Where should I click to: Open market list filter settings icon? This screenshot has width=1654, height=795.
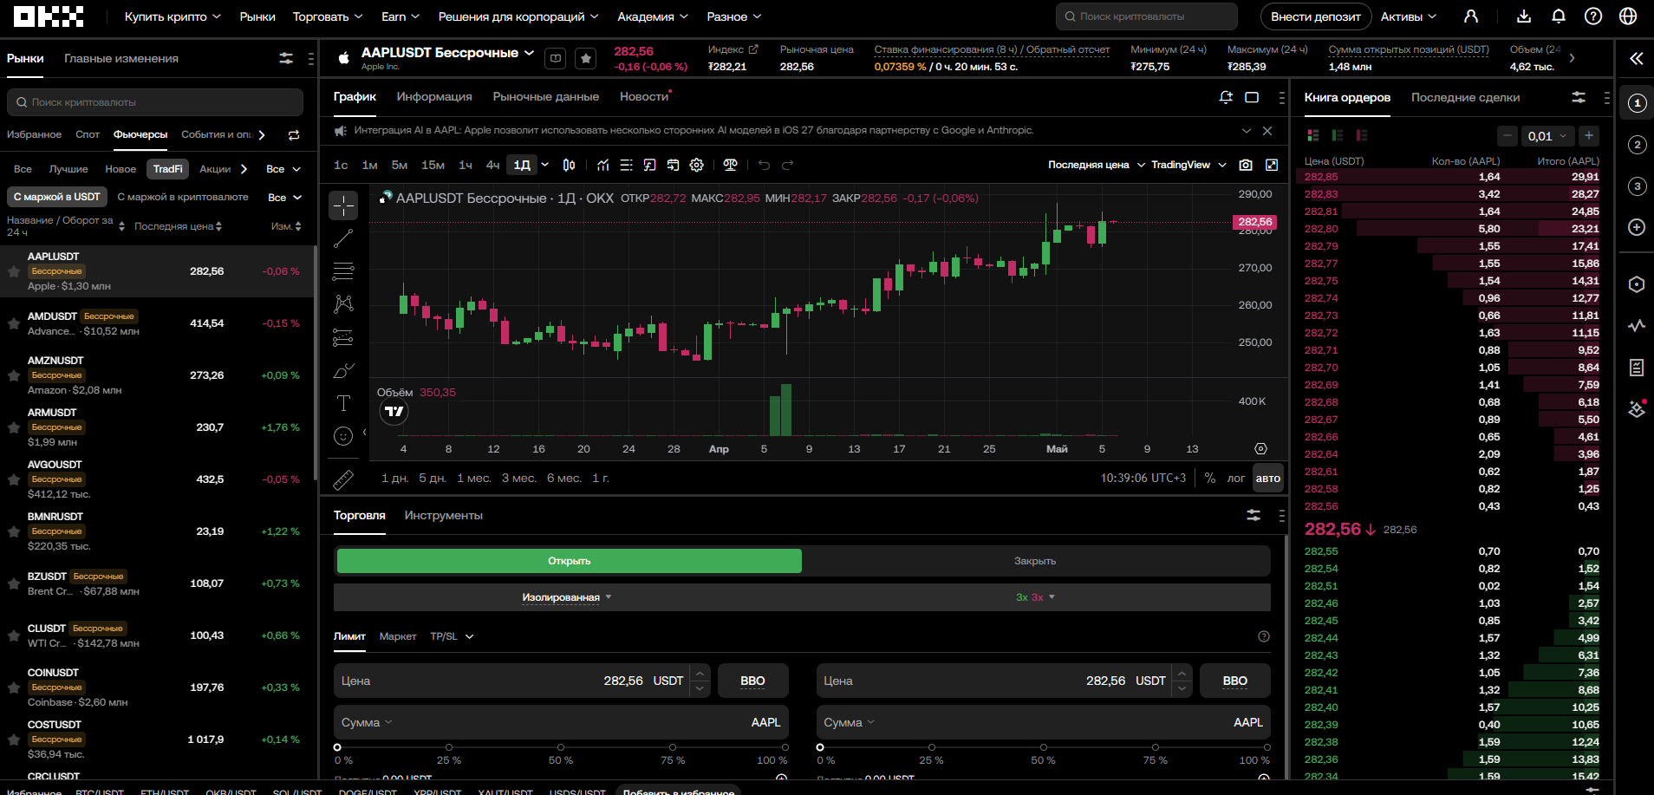tap(286, 58)
